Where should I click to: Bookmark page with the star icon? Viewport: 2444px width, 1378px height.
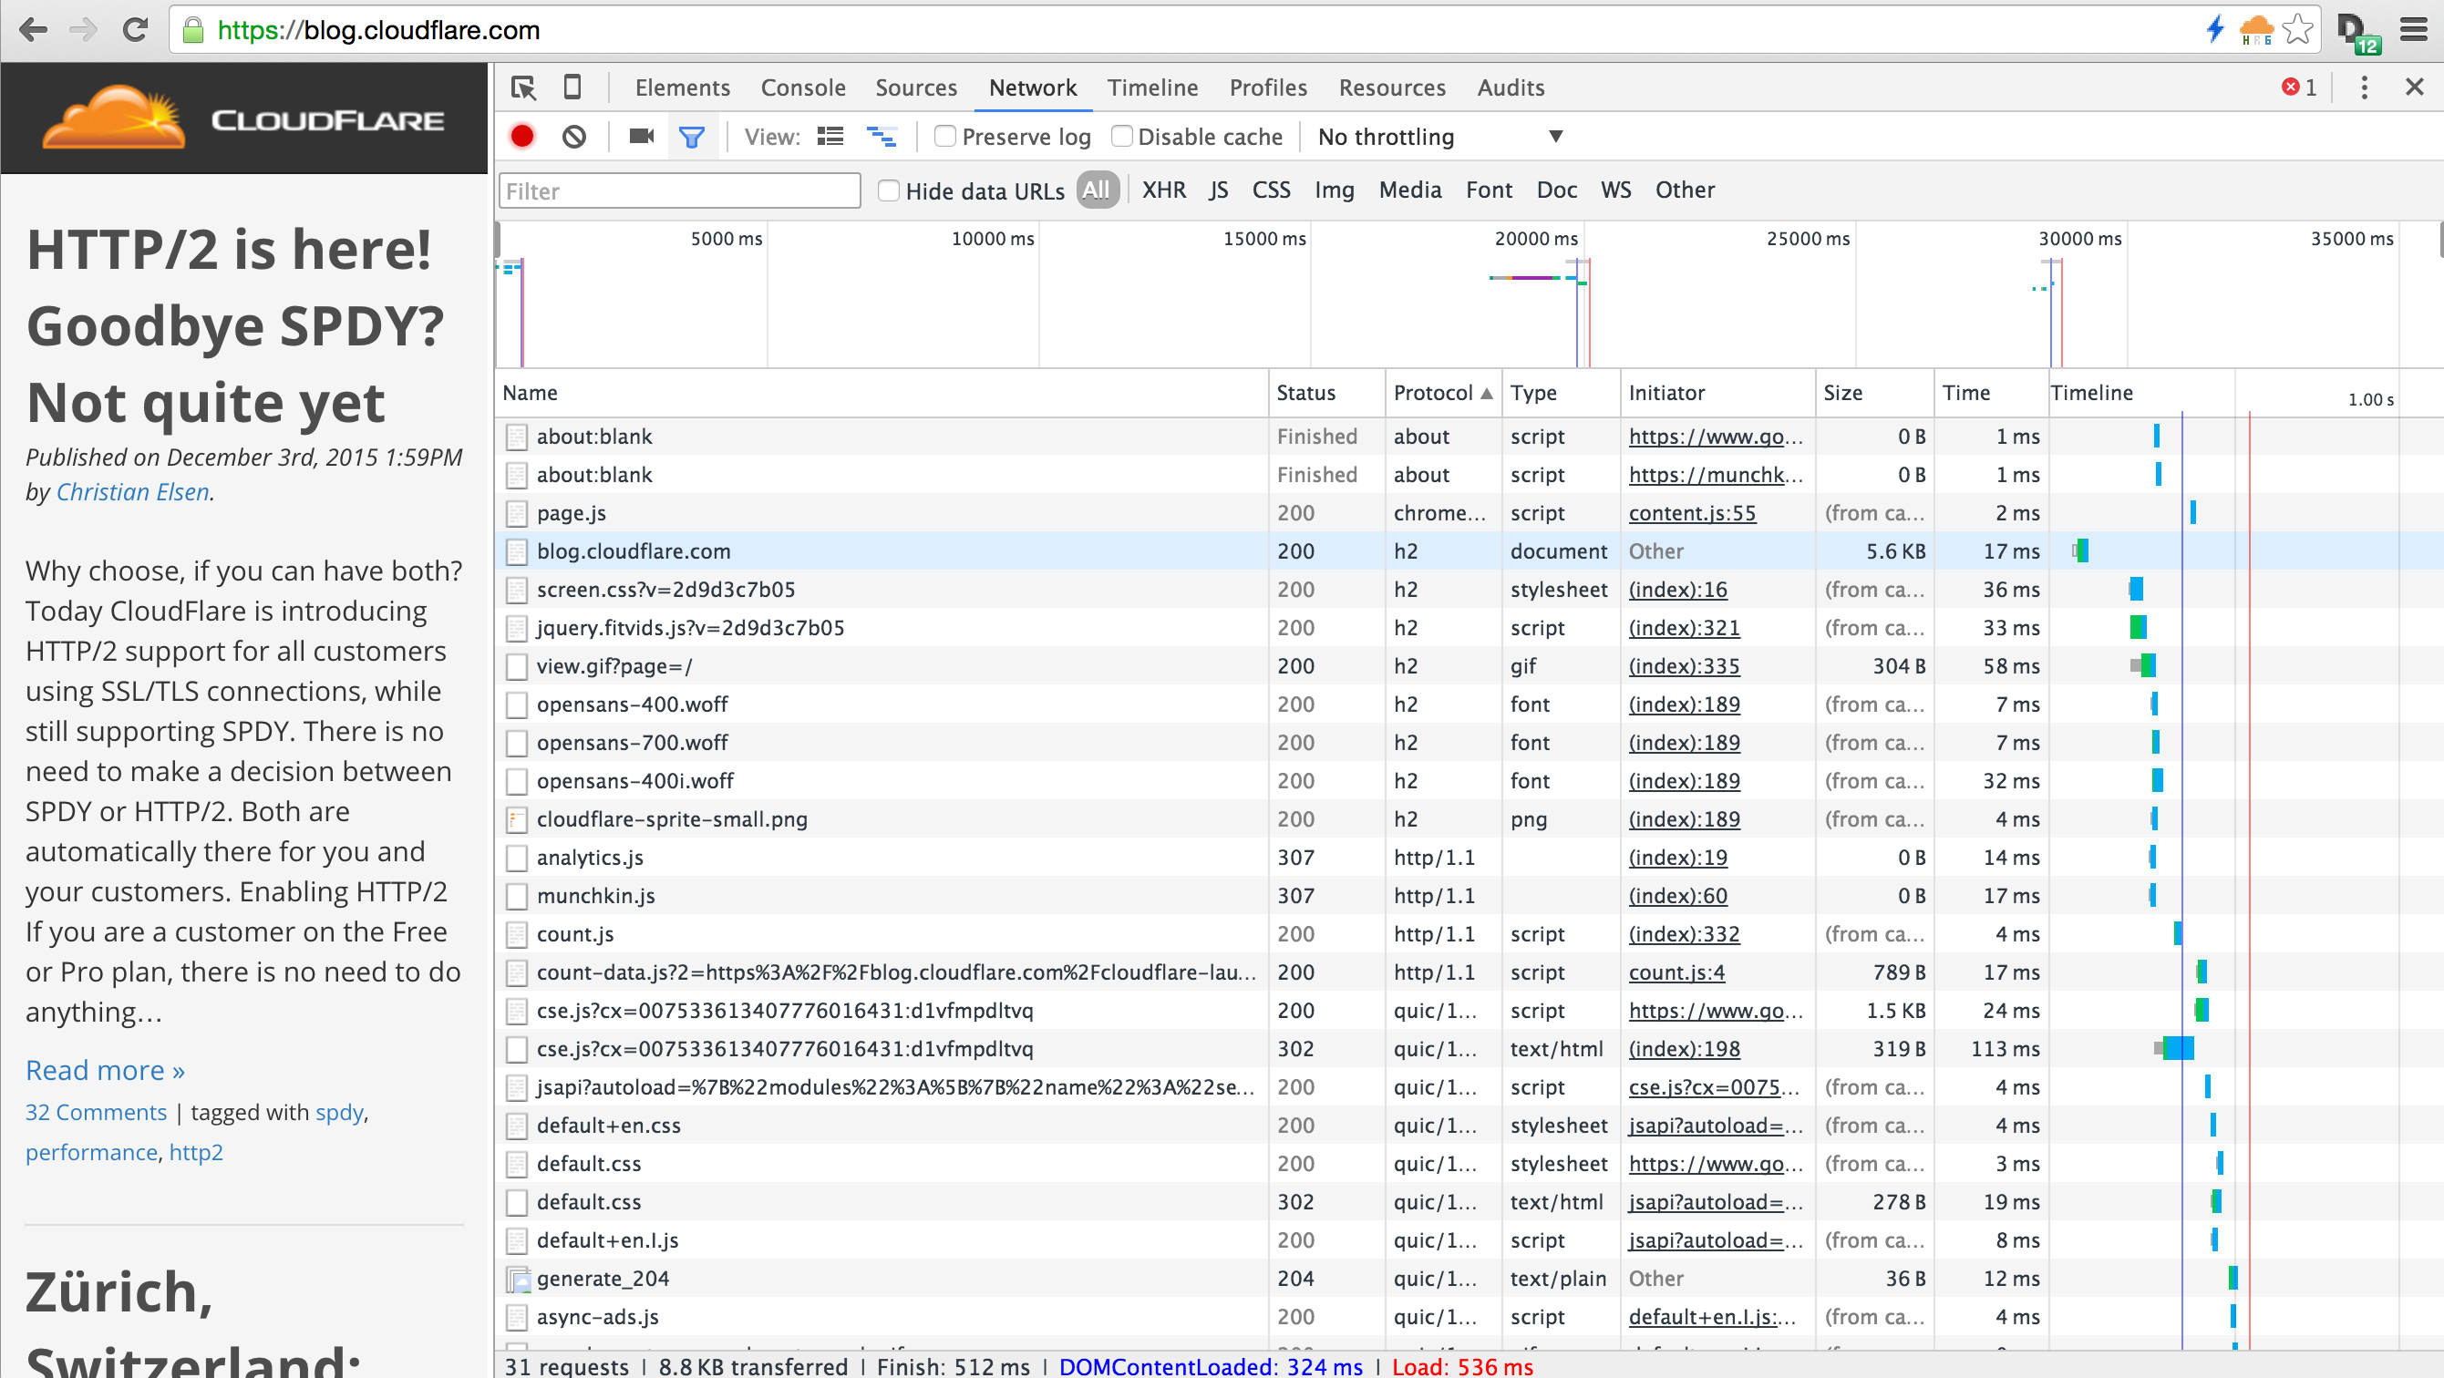tap(2297, 29)
